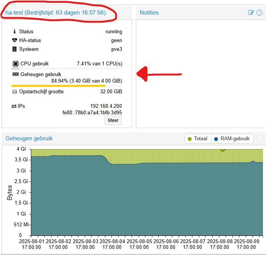Click the 32.00 GiB boot disk size
The image size is (266, 255).
[x=111, y=92]
